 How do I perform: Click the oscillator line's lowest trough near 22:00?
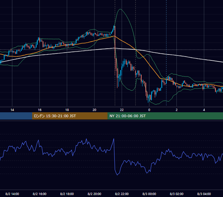(x=117, y=175)
